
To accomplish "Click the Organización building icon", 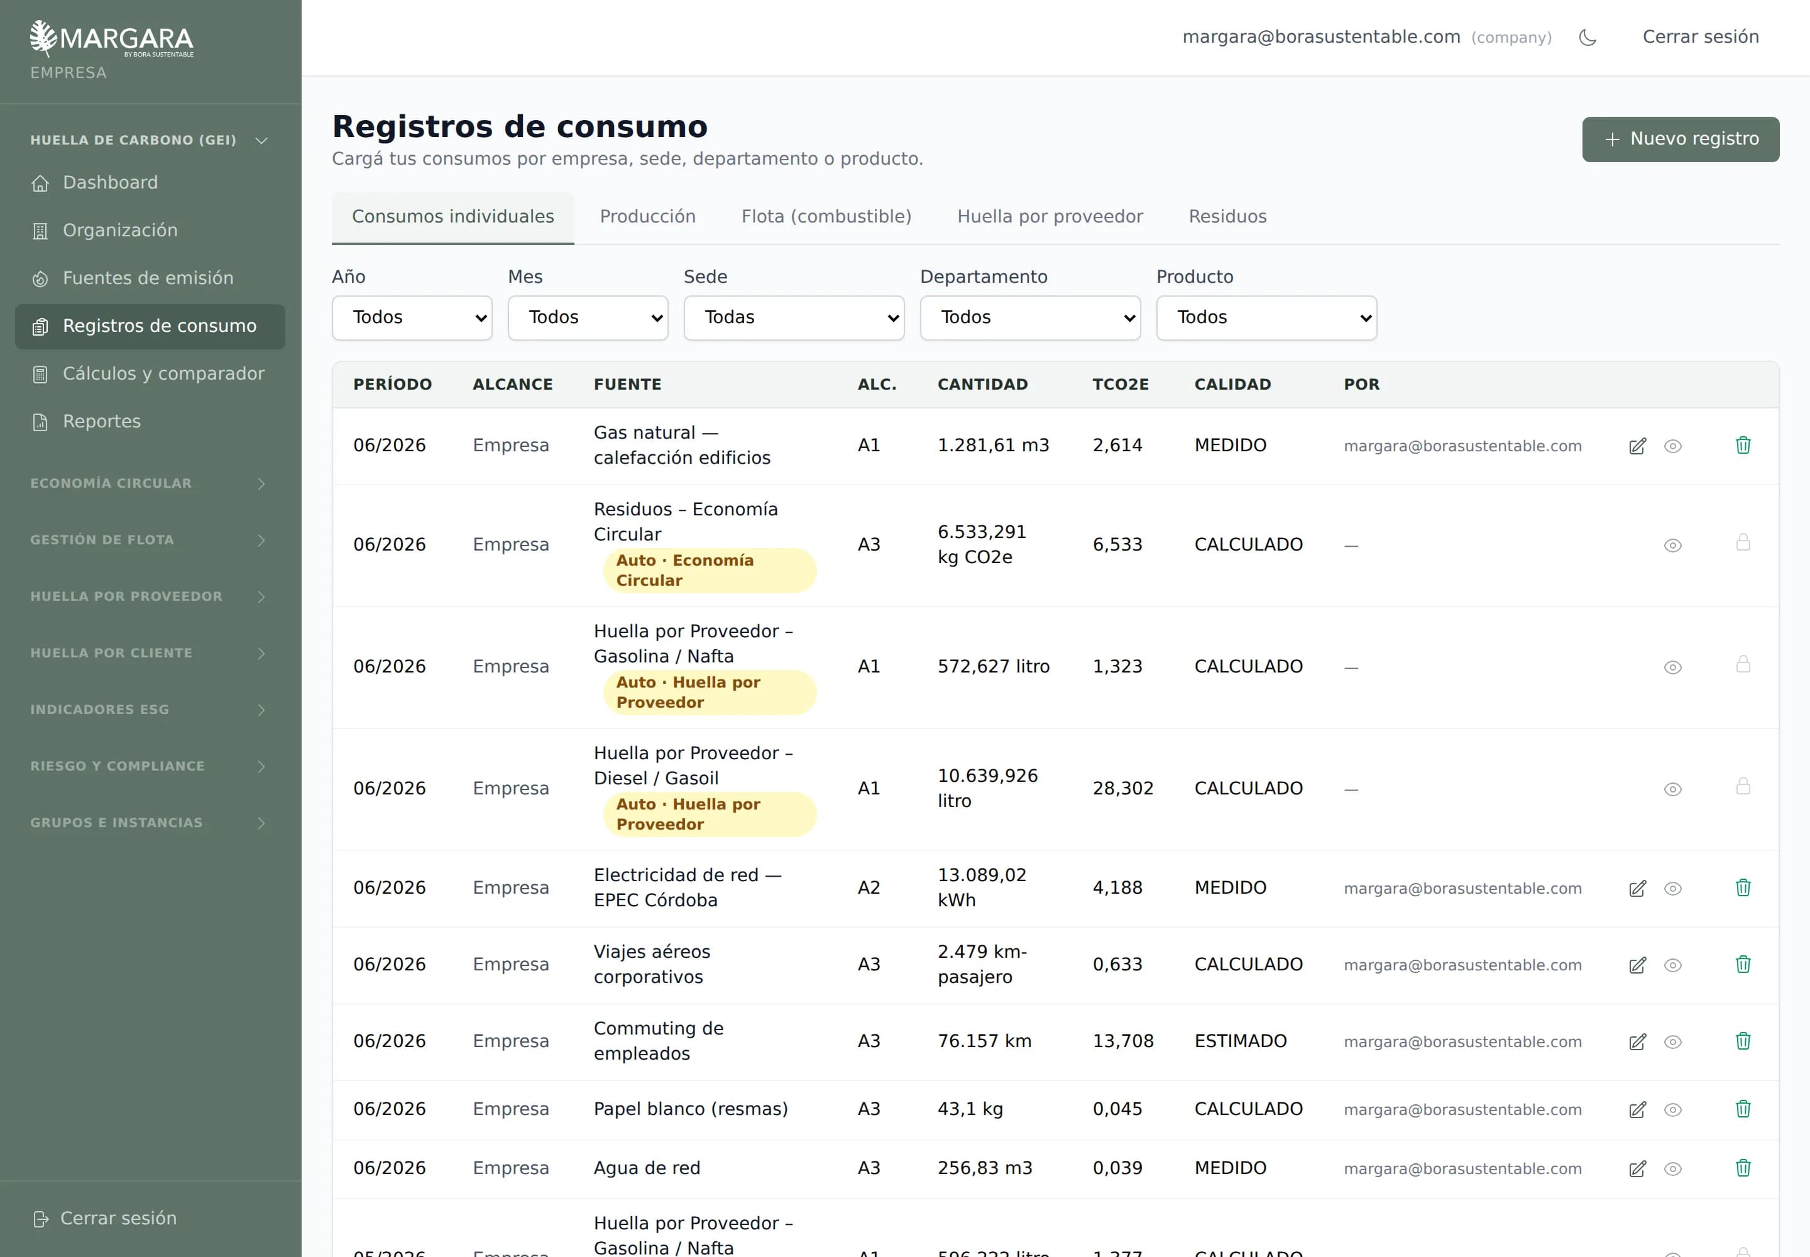I will point(40,231).
